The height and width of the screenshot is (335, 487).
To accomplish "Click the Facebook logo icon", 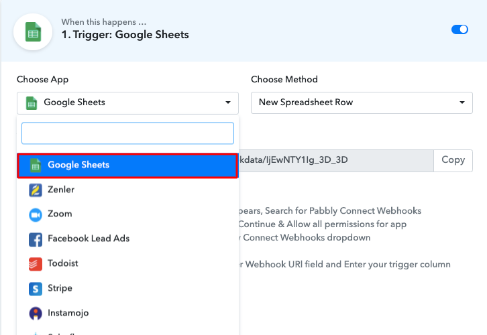I will pyautogui.click(x=36, y=240).
